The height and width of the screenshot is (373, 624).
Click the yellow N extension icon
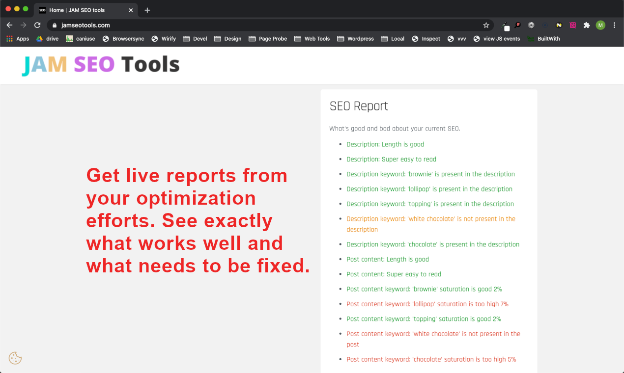point(559,25)
